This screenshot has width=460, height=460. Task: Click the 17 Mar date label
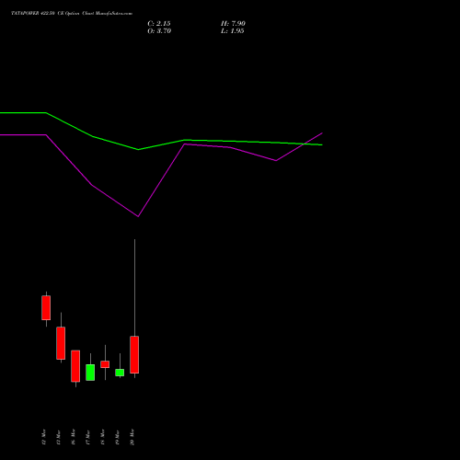tap(88, 437)
